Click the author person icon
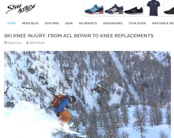The height and width of the screenshot is (138, 174). [x=27, y=43]
